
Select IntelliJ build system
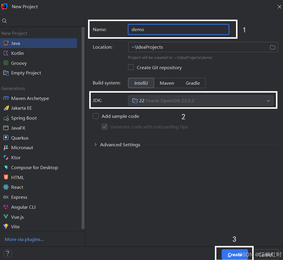click(x=141, y=83)
